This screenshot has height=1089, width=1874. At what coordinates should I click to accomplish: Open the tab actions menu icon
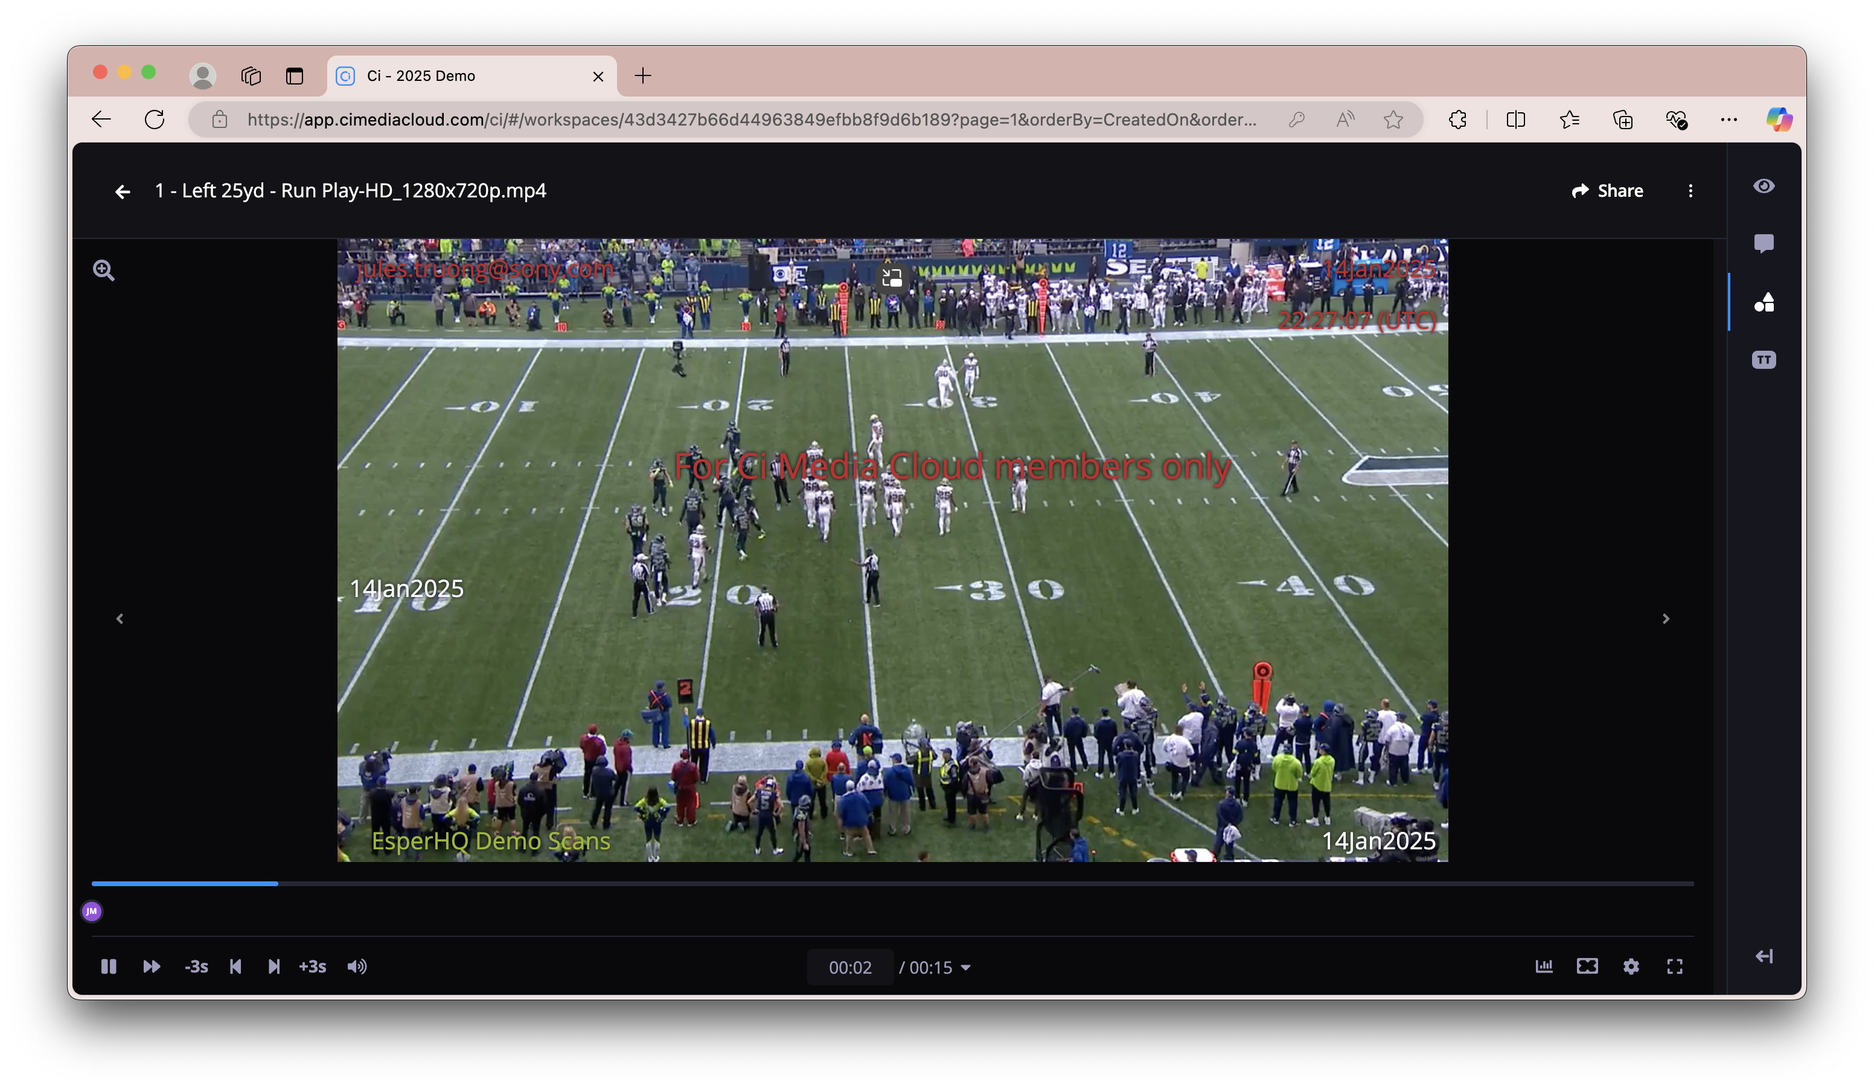[x=295, y=76]
